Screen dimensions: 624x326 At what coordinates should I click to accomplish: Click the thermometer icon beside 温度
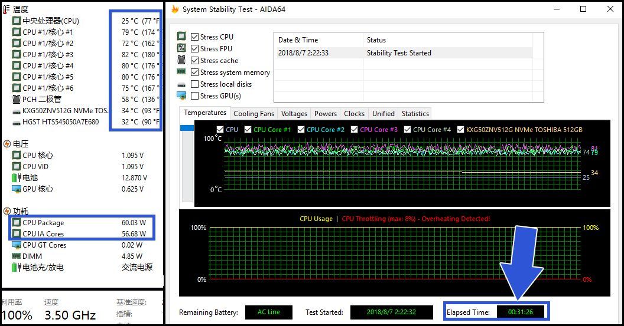pos(6,9)
